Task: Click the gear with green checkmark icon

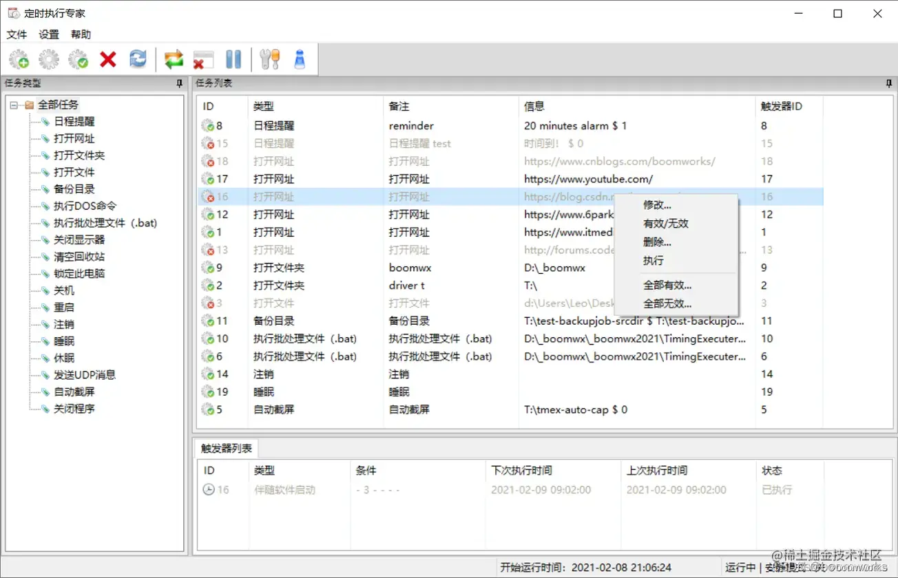Action: coord(79,59)
